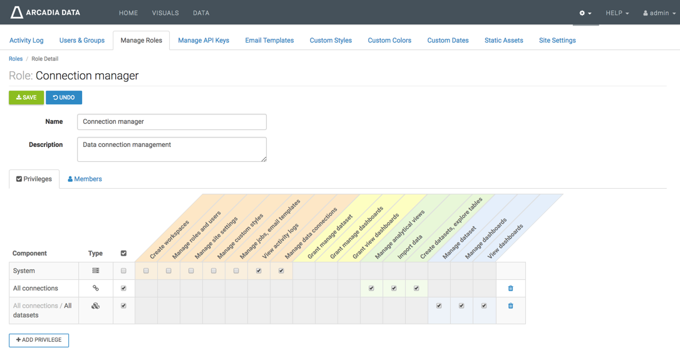Expand the HELP dropdown menu
The image size is (680, 355).
617,13
